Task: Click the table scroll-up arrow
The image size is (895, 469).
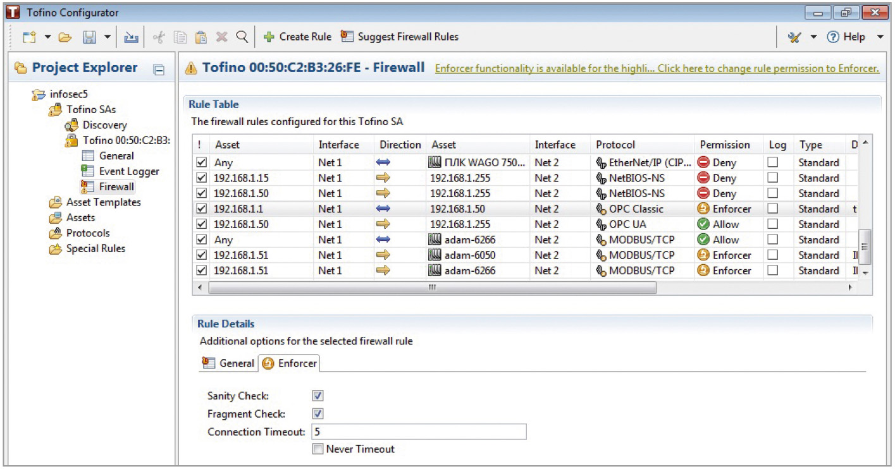Action: 865,142
